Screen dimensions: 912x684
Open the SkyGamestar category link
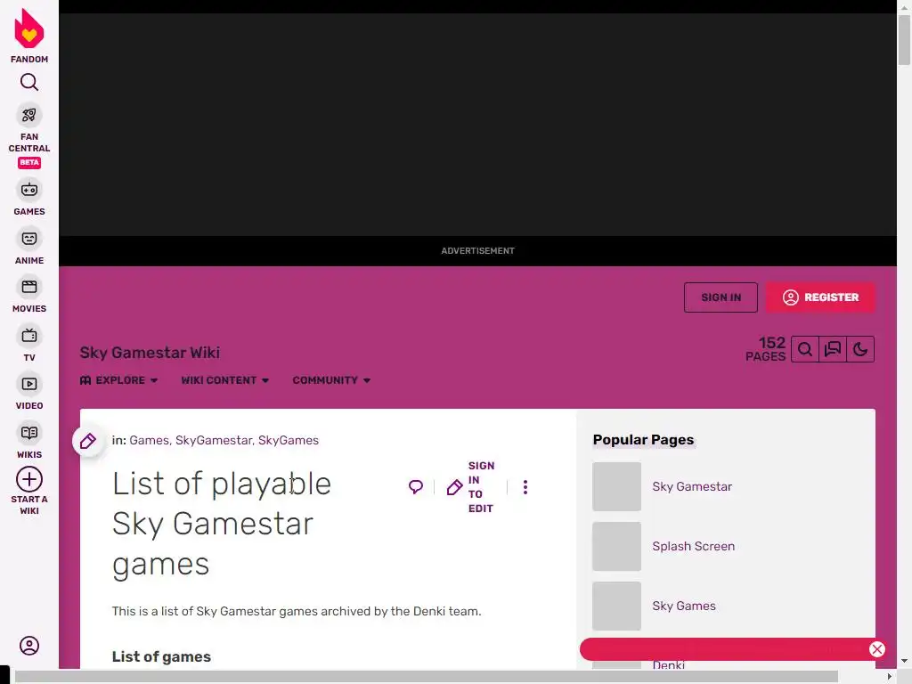214,440
